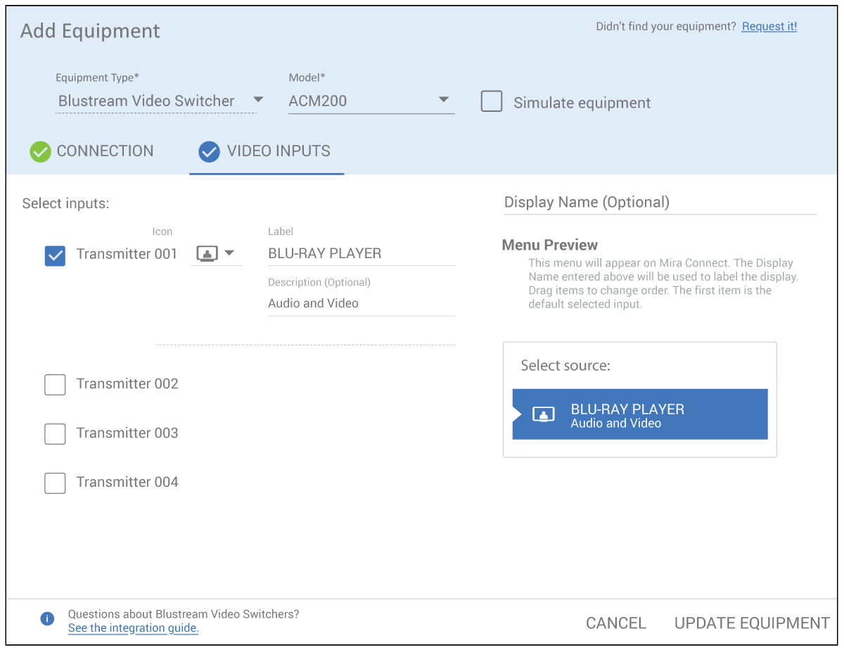Click the blue info icon in footer
Viewport: 844px width, 650px height.
point(47,619)
